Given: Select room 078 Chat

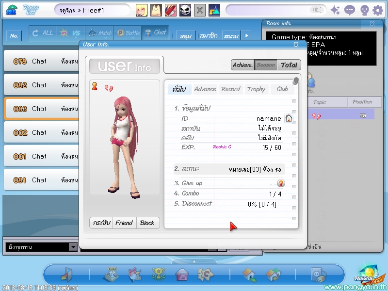Looking at the screenshot, I should pos(42,61).
